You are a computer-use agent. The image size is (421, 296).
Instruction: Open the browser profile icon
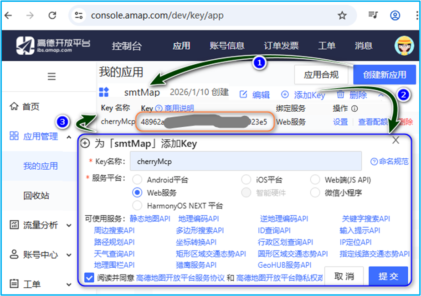[x=395, y=16]
